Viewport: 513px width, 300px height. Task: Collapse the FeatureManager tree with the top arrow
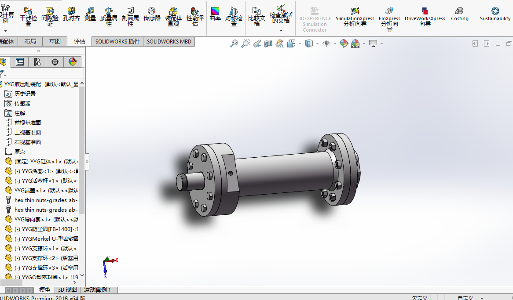pyautogui.click(x=82, y=83)
